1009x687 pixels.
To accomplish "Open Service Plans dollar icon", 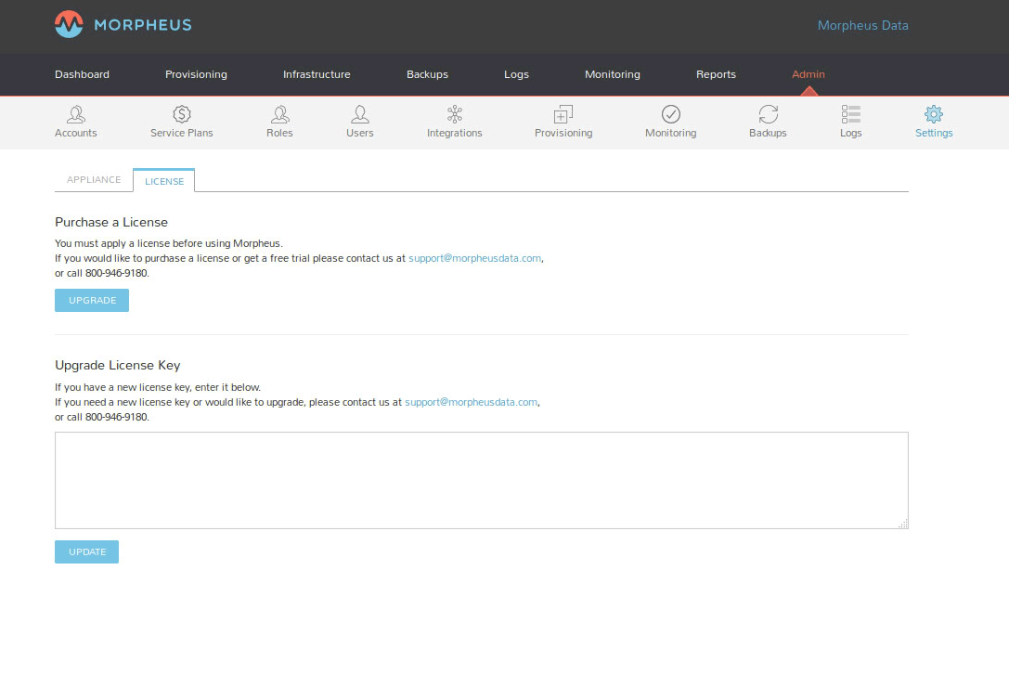I will (x=182, y=114).
